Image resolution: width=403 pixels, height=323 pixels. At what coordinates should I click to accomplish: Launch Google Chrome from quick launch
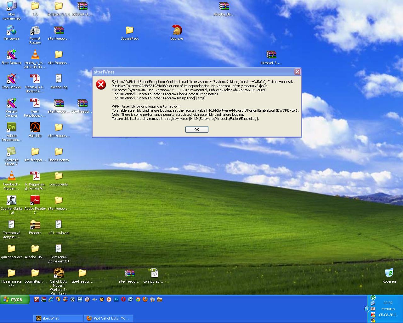point(138,299)
